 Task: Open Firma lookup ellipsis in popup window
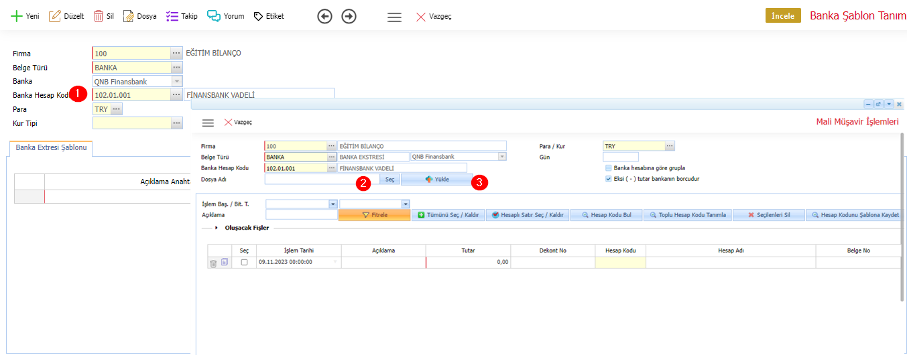point(331,146)
